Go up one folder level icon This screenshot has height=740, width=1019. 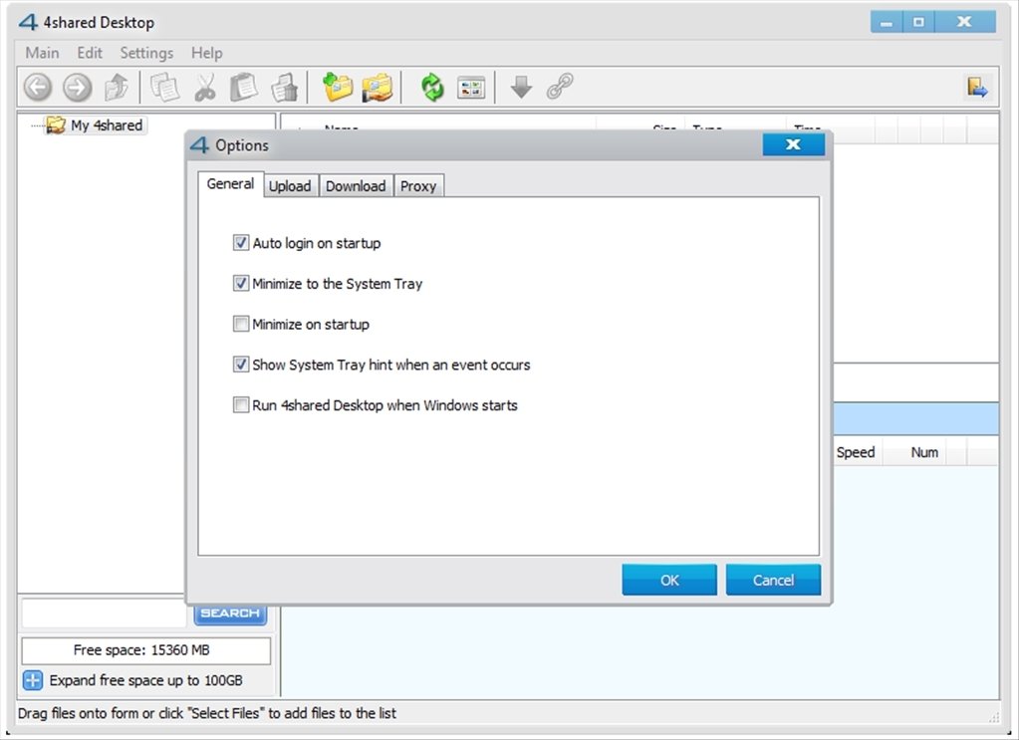coord(117,87)
